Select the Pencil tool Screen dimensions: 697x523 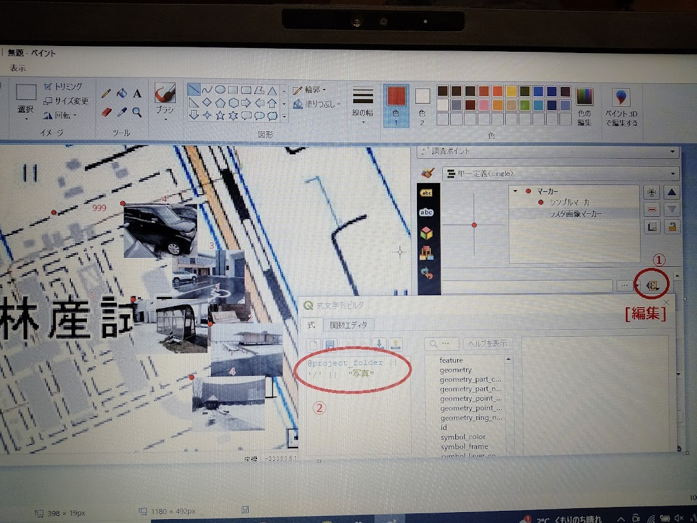click(106, 93)
